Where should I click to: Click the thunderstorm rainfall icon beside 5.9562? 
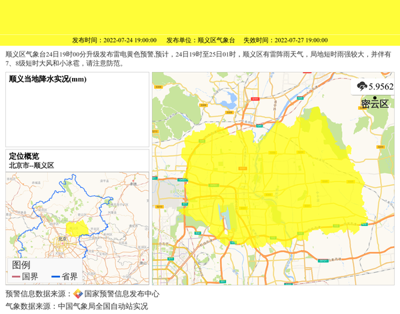click(x=362, y=87)
